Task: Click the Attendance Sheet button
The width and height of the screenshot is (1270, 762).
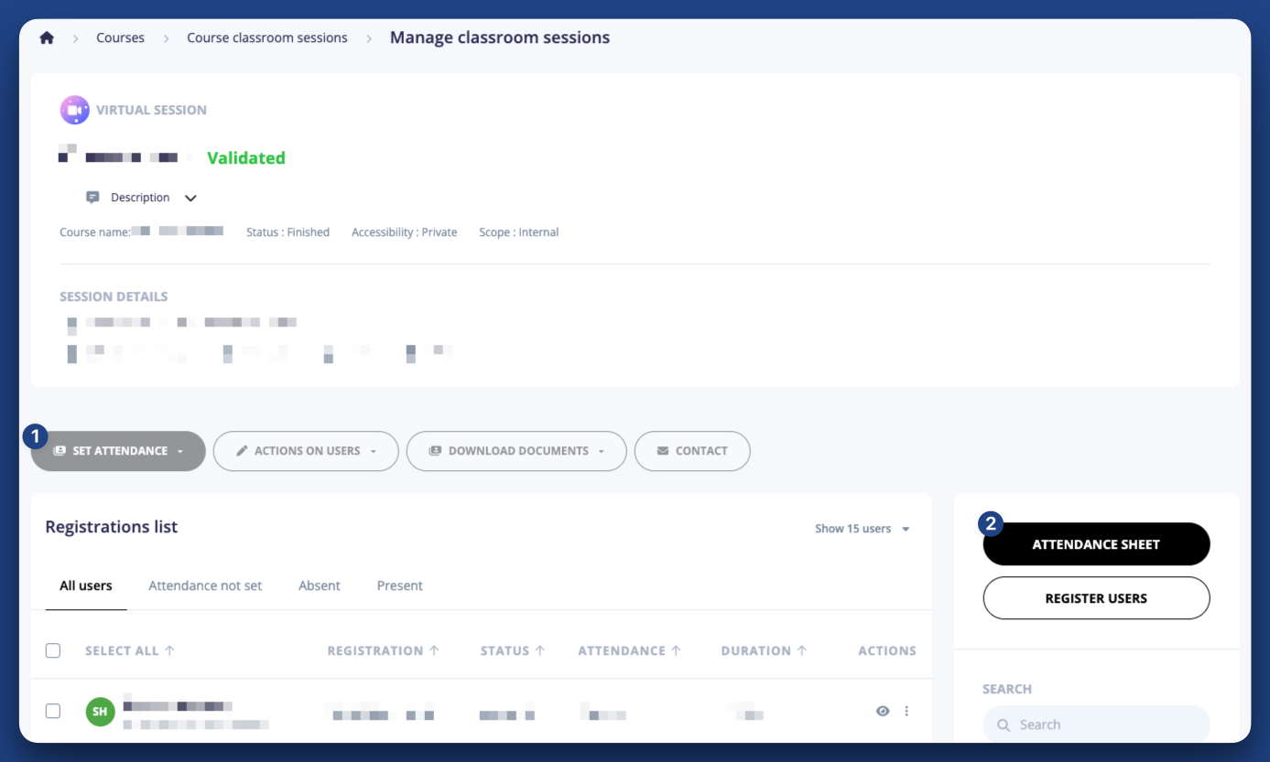Action: coord(1095,543)
